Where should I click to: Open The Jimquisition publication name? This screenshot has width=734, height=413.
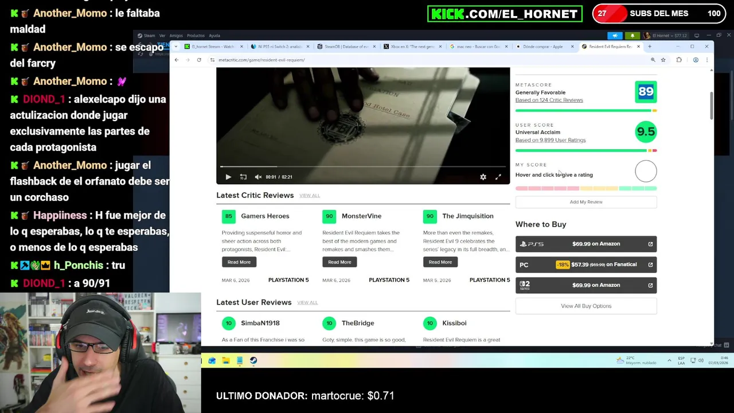click(468, 216)
